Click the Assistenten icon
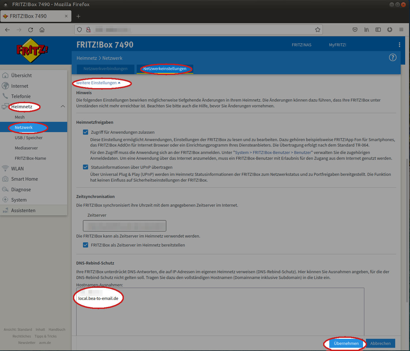Image resolution: width=410 pixels, height=351 pixels. (5, 210)
